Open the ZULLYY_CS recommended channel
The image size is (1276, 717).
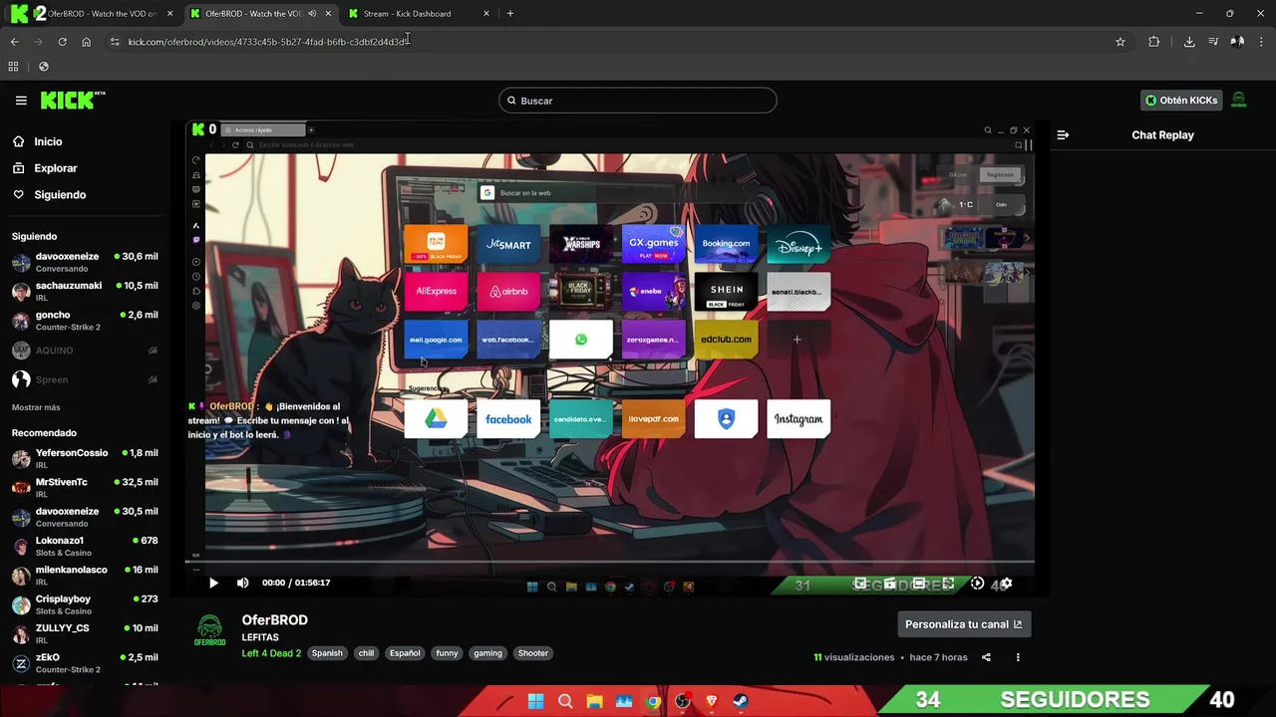[x=85, y=633]
